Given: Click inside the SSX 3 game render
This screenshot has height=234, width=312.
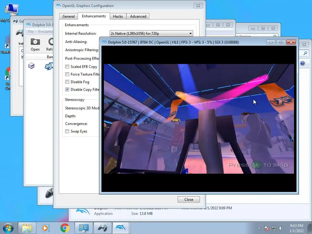Looking at the screenshot, I should [x=199, y=119].
